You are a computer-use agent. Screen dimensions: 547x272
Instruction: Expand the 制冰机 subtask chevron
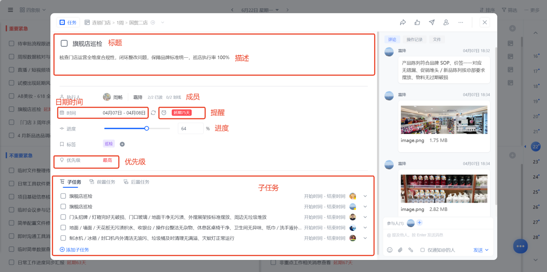pyautogui.click(x=365, y=238)
